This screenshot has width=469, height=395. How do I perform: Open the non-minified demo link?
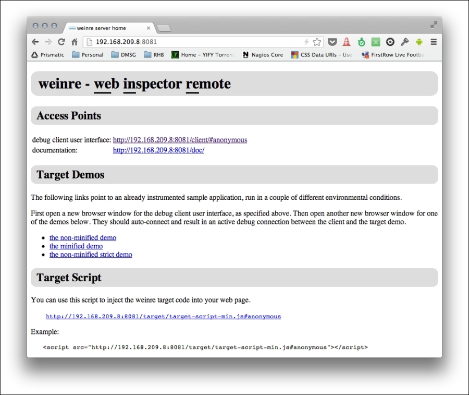[83, 237]
